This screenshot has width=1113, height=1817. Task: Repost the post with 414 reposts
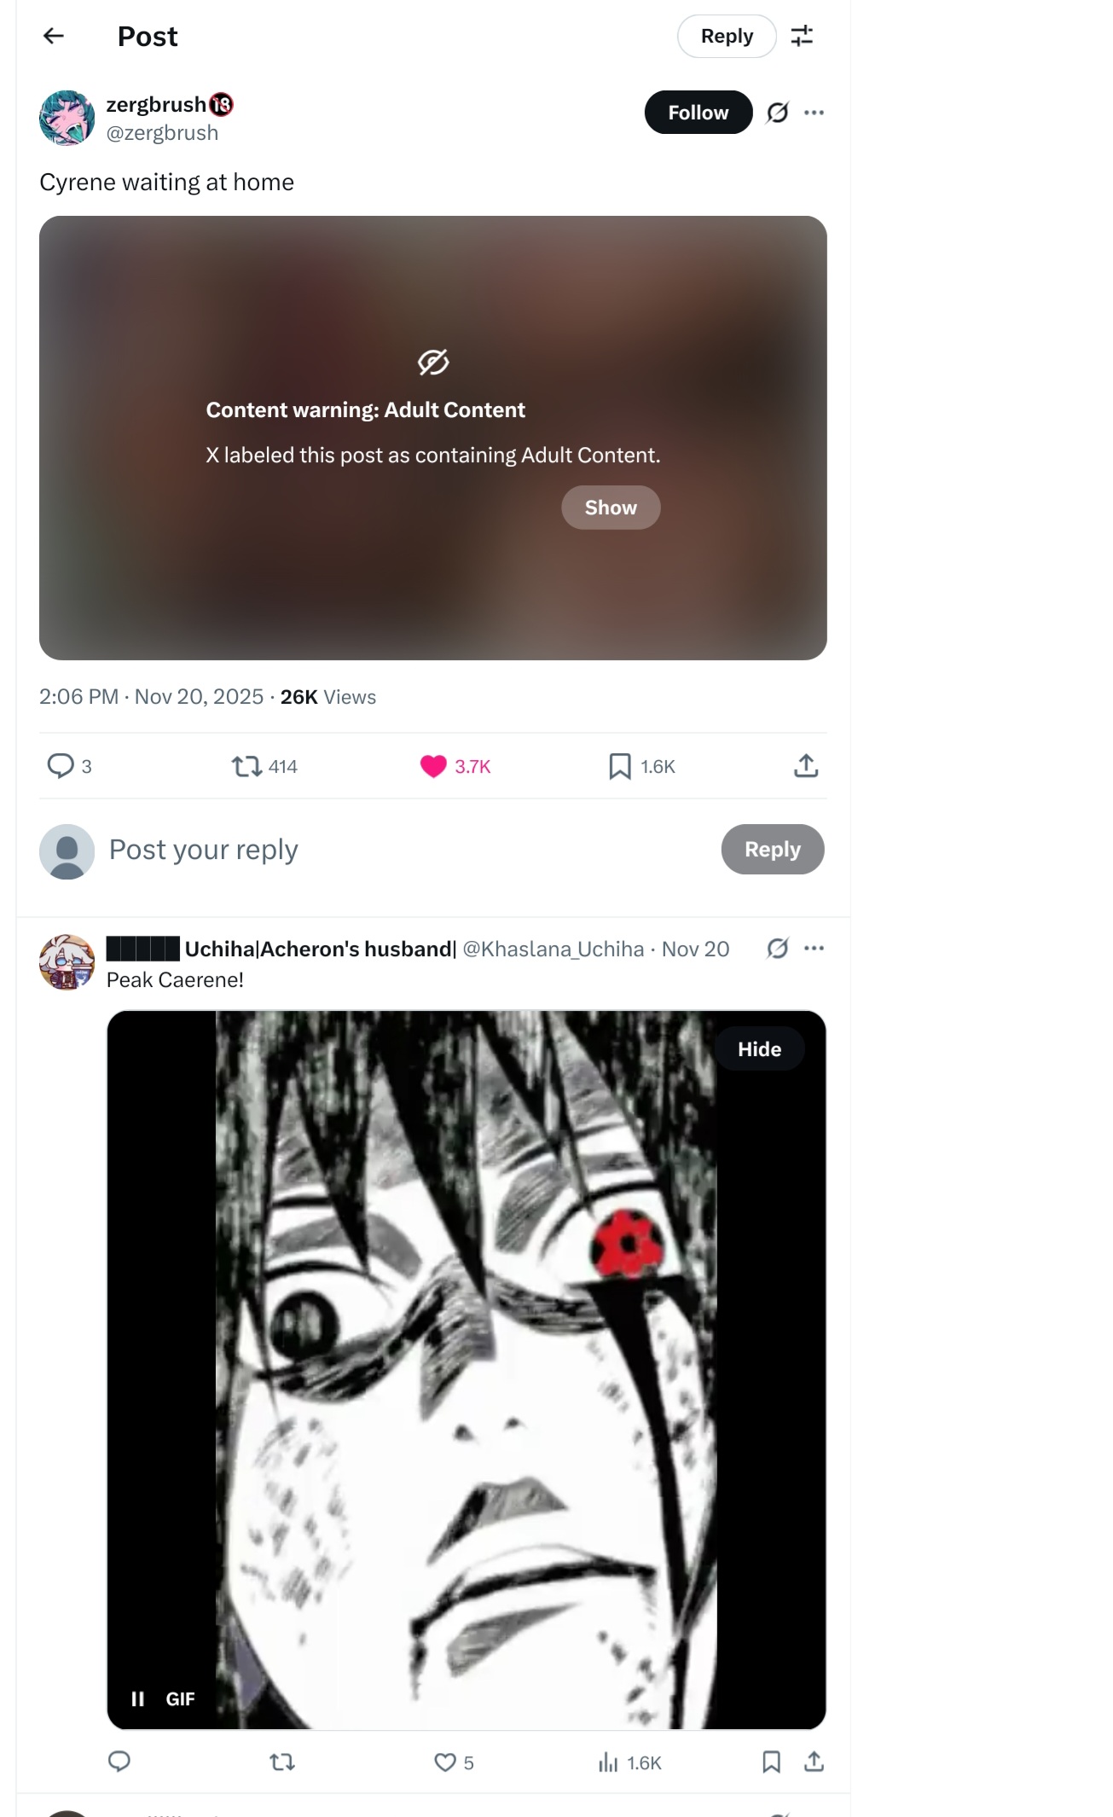click(x=264, y=766)
